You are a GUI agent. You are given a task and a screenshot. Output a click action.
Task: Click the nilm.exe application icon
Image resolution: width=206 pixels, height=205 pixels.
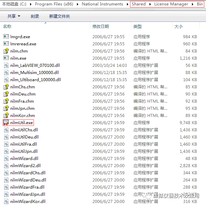(x=6, y=58)
